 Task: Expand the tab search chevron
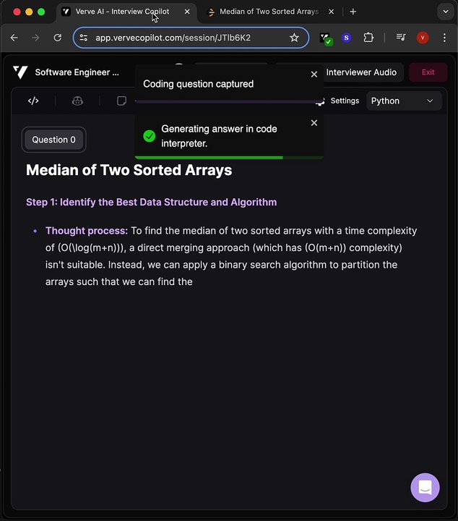click(444, 12)
